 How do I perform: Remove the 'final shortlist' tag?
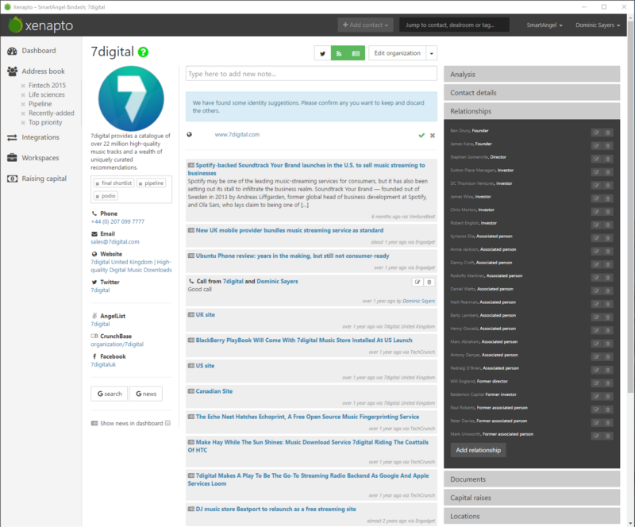point(97,183)
